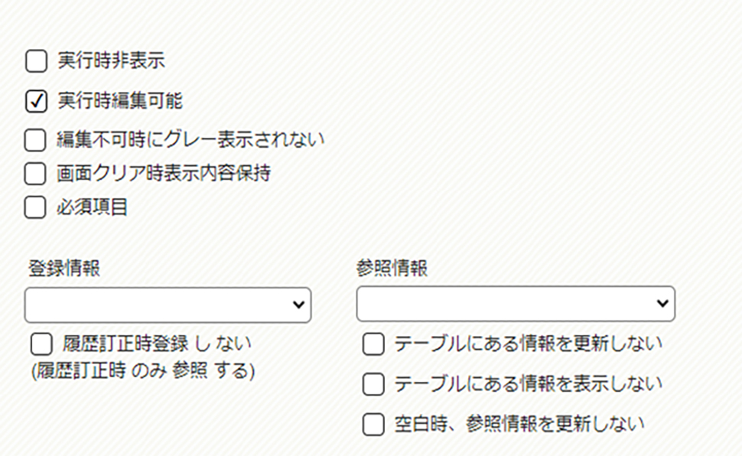The image size is (742, 456).
Task: Click the 画面クリア時表示内容保持 label text
Action: 164,174
